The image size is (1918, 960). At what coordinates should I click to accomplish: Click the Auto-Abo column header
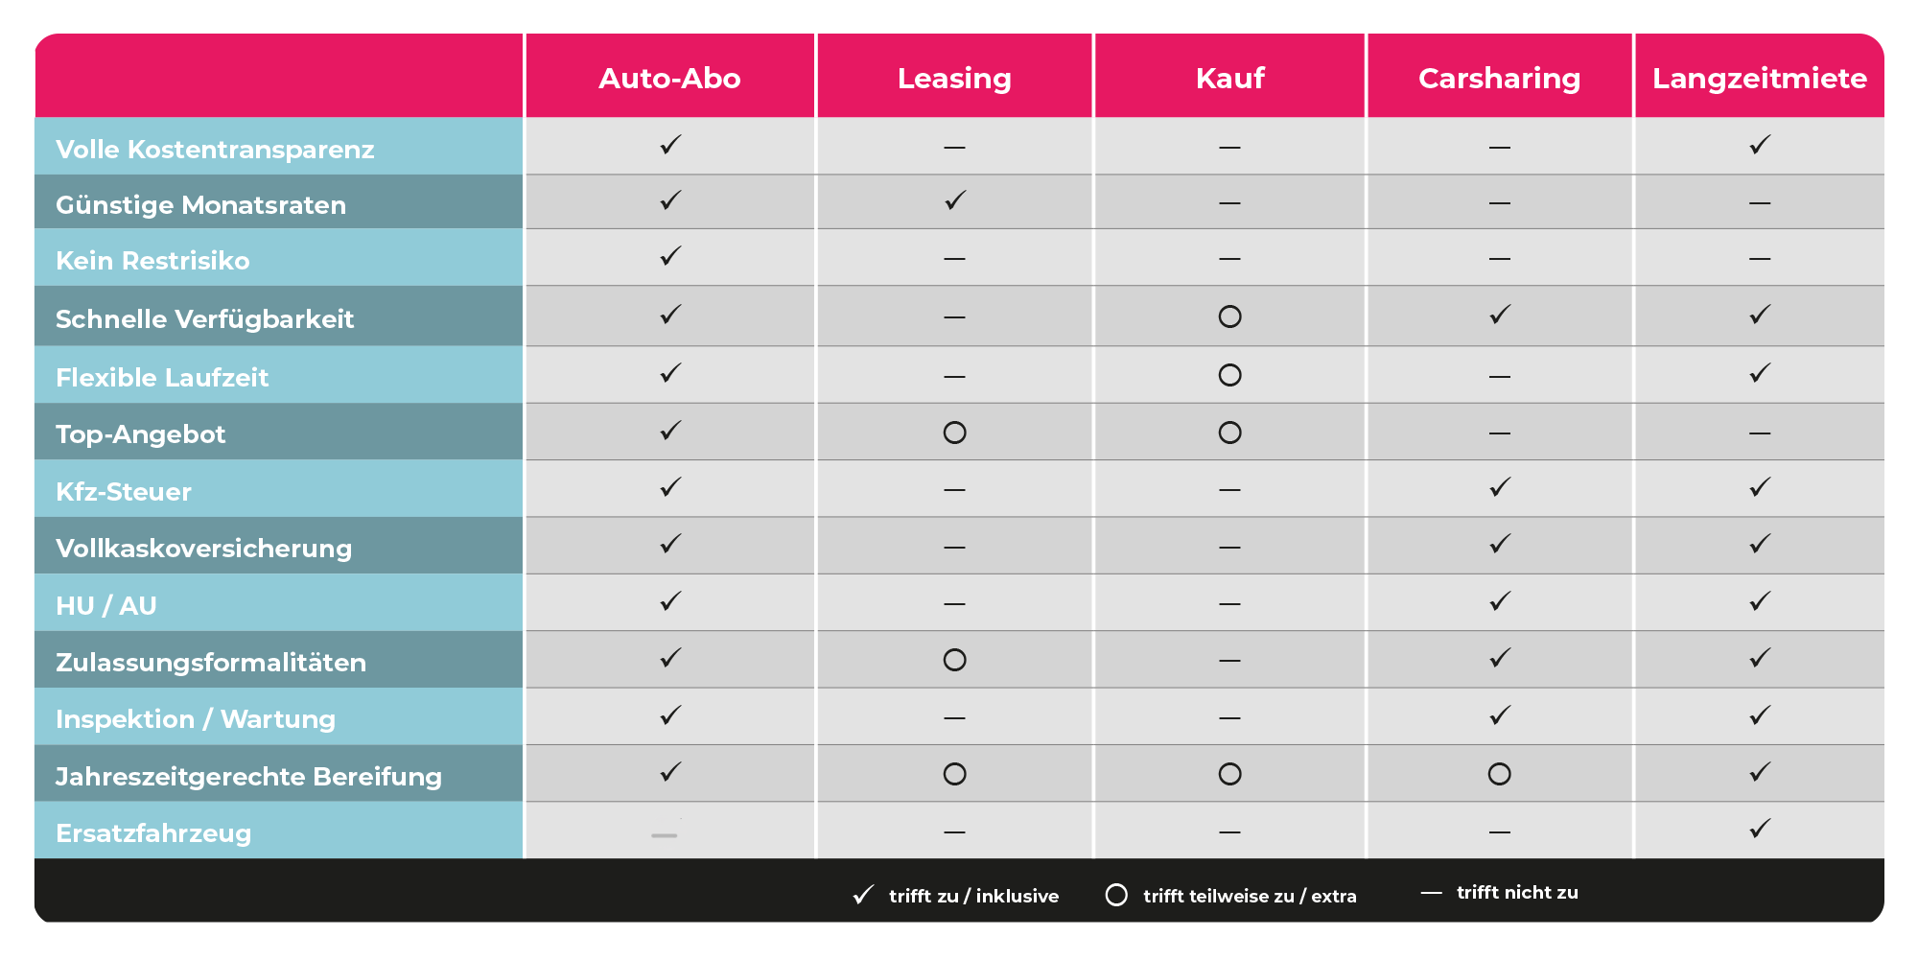coord(669,78)
